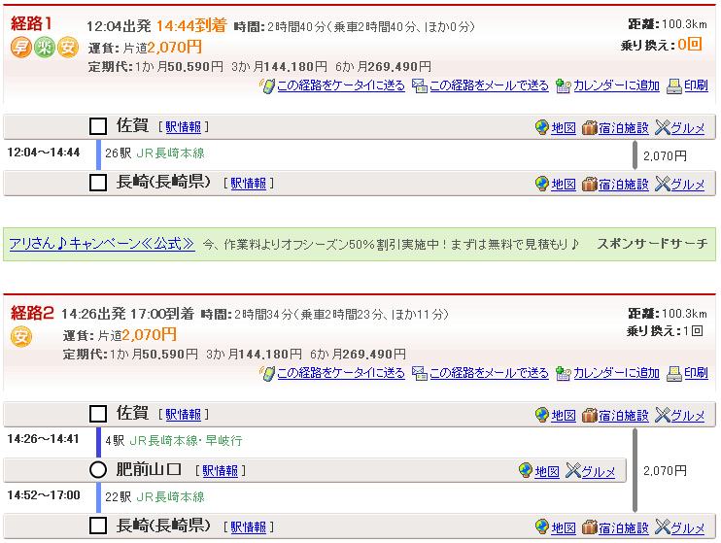This screenshot has height=543, width=721.
Task: Open 地図 link for 長崎 in 経路1
Action: 564,185
